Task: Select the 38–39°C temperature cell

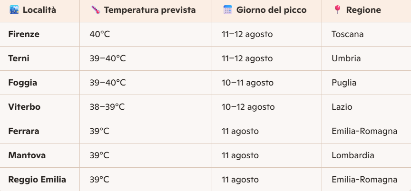Action: coord(107,107)
